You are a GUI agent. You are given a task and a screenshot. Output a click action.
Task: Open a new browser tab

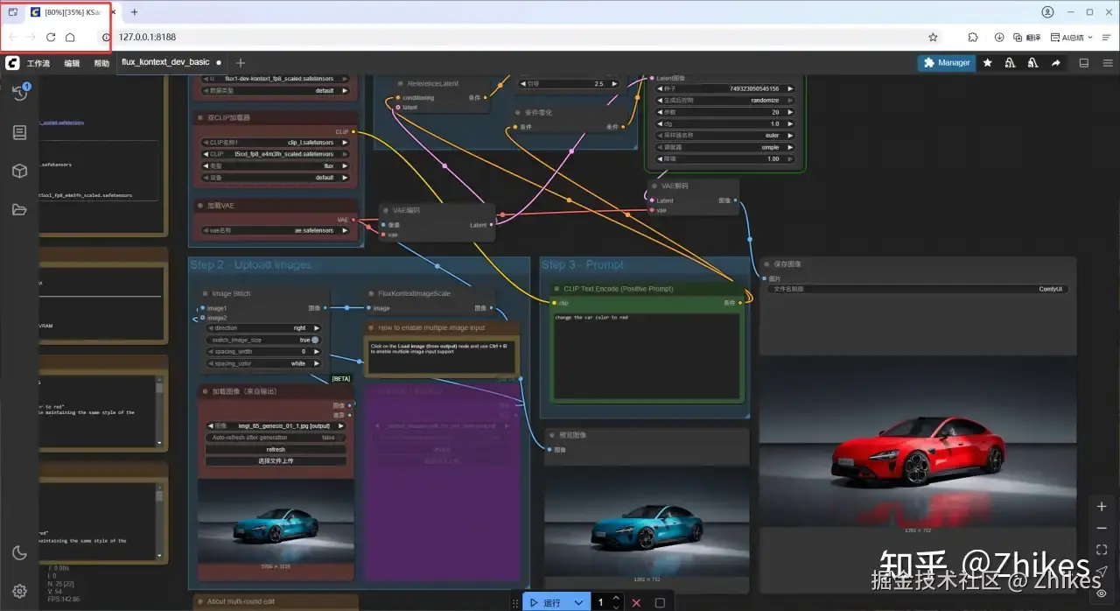click(134, 12)
